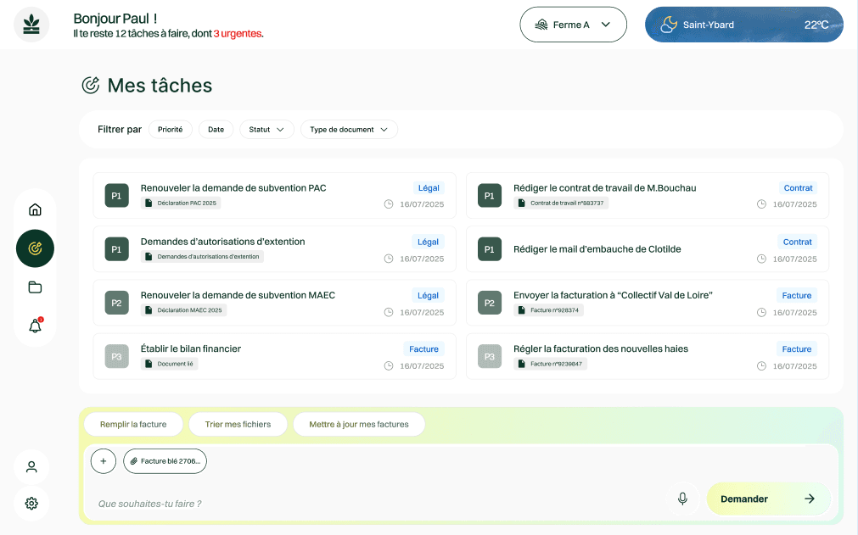Click the plus attachment button
Viewport: 858px width, 535px height.
pos(104,461)
